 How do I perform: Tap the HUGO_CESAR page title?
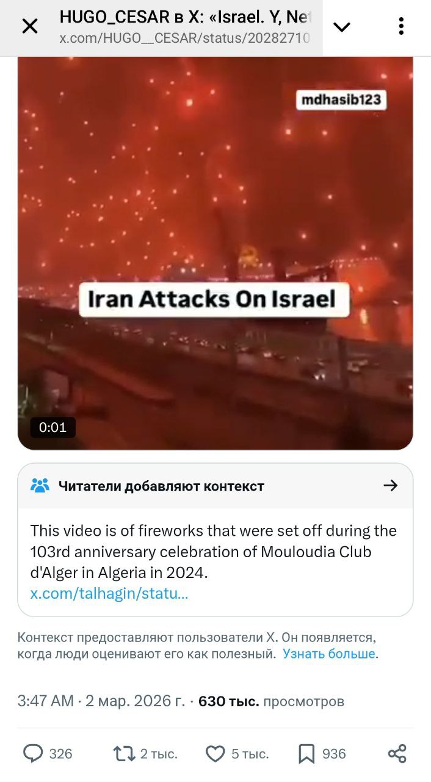(186, 17)
